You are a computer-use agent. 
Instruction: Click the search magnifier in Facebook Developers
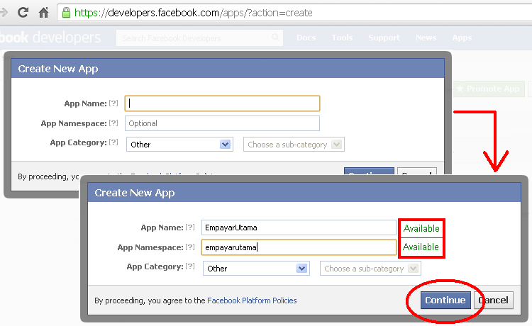click(275, 38)
